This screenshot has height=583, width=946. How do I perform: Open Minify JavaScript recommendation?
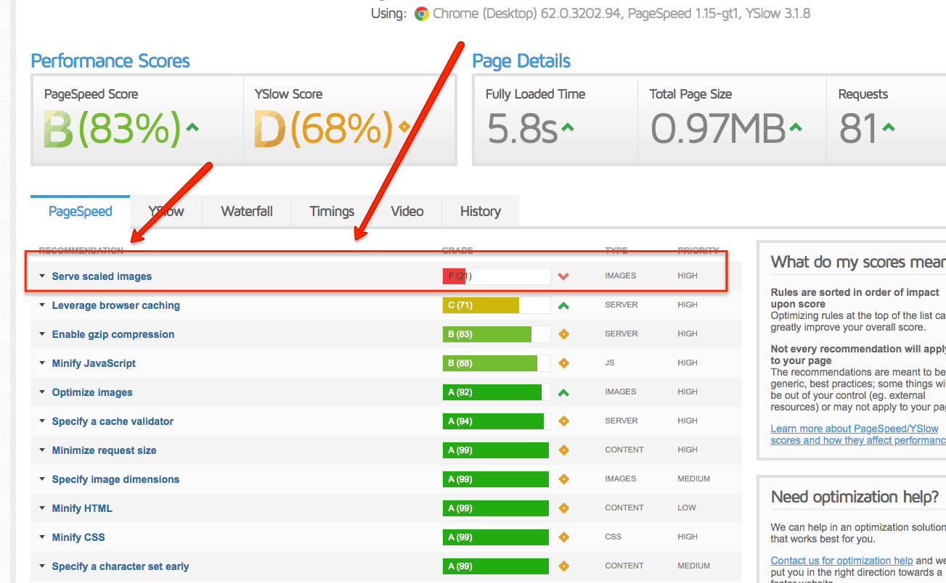94,363
